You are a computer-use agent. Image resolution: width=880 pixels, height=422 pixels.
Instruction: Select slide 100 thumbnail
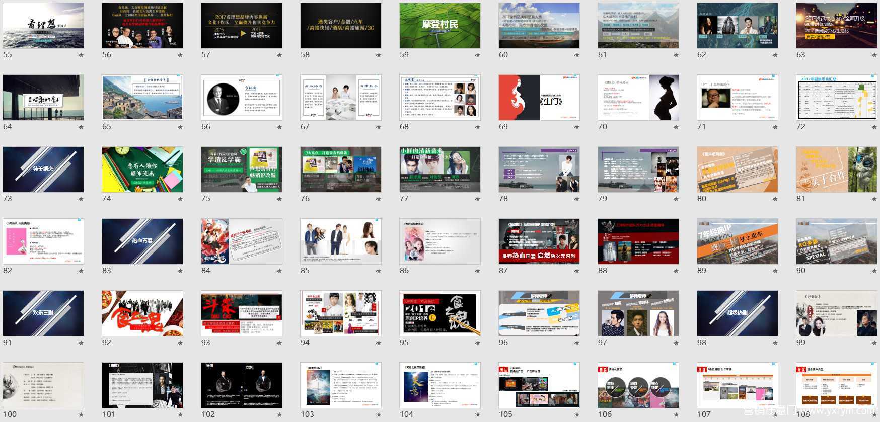(x=43, y=385)
